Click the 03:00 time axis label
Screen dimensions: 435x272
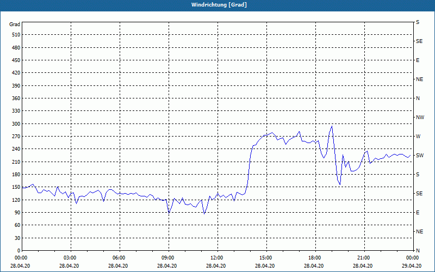tap(71, 257)
